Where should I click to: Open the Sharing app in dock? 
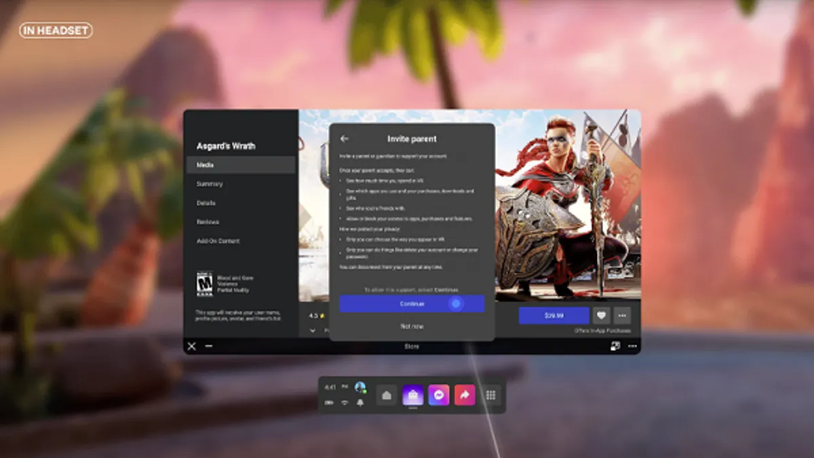coord(465,395)
